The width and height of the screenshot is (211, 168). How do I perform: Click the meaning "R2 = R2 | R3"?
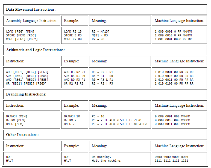pos(102,84)
